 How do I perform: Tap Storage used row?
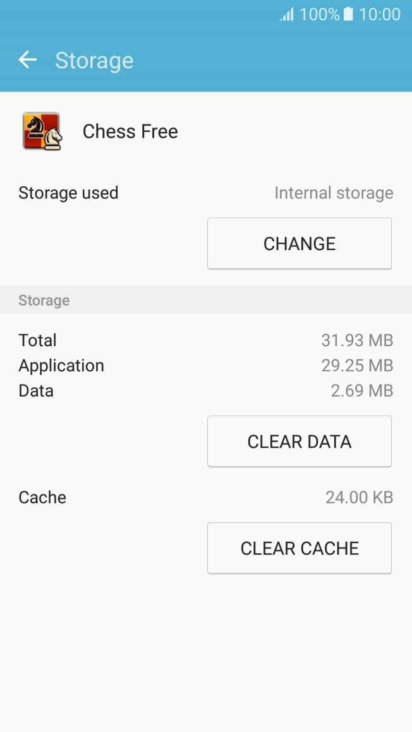(x=68, y=193)
